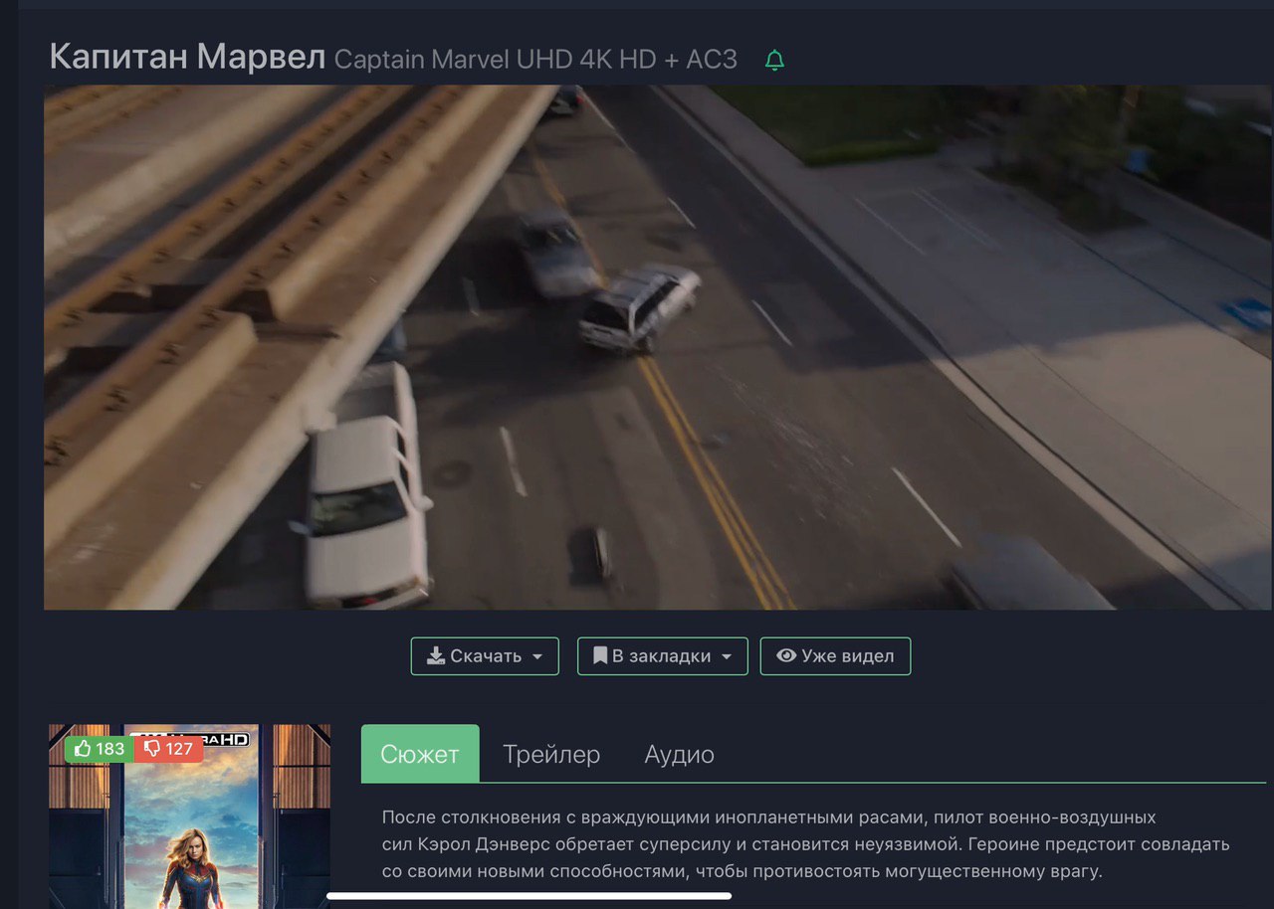This screenshot has height=909, width=1274.
Task: Click the Captain Marvel poster thumbnail
Action: pyautogui.click(x=189, y=817)
